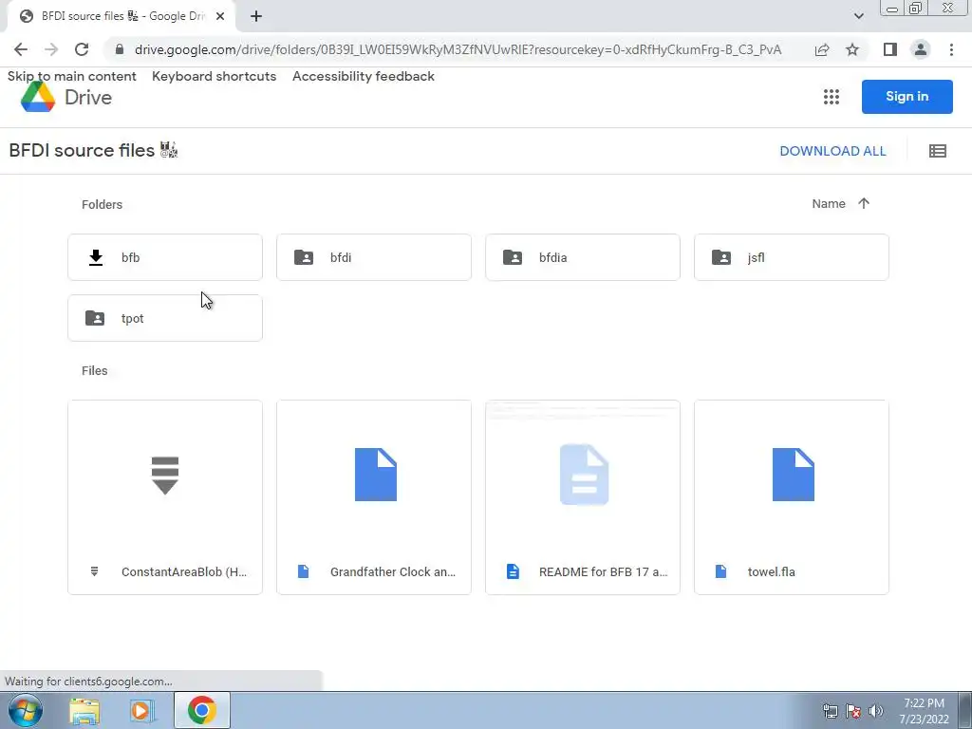Click the jsfl shared folder icon
This screenshot has height=729, width=972.
point(721,257)
